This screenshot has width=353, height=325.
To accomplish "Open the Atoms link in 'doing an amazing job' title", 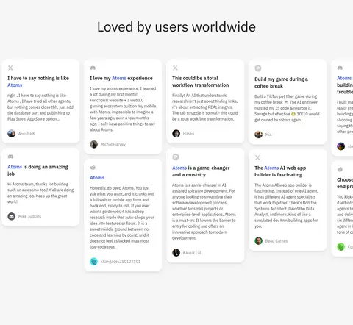I will point(15,167).
